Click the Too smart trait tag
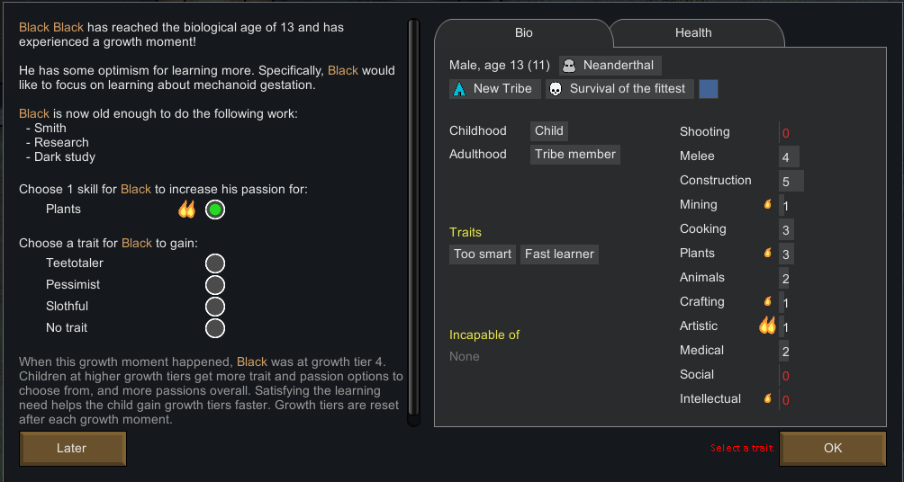 (x=483, y=254)
